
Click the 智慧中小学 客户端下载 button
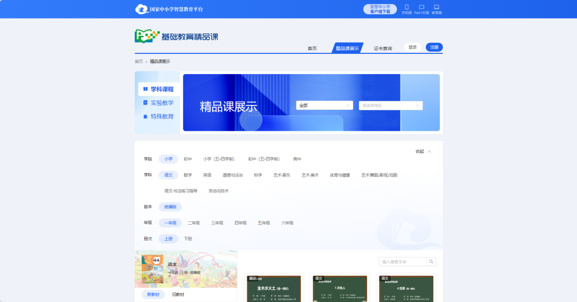tap(380, 9)
